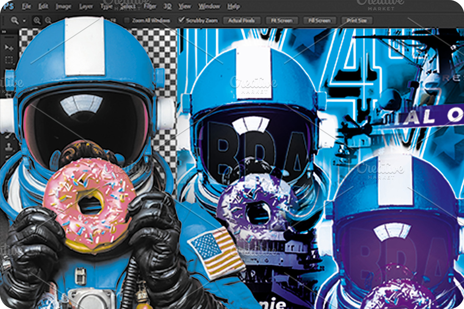Click the Photoshop PS logo icon
The image size is (464, 309).
[8, 6]
